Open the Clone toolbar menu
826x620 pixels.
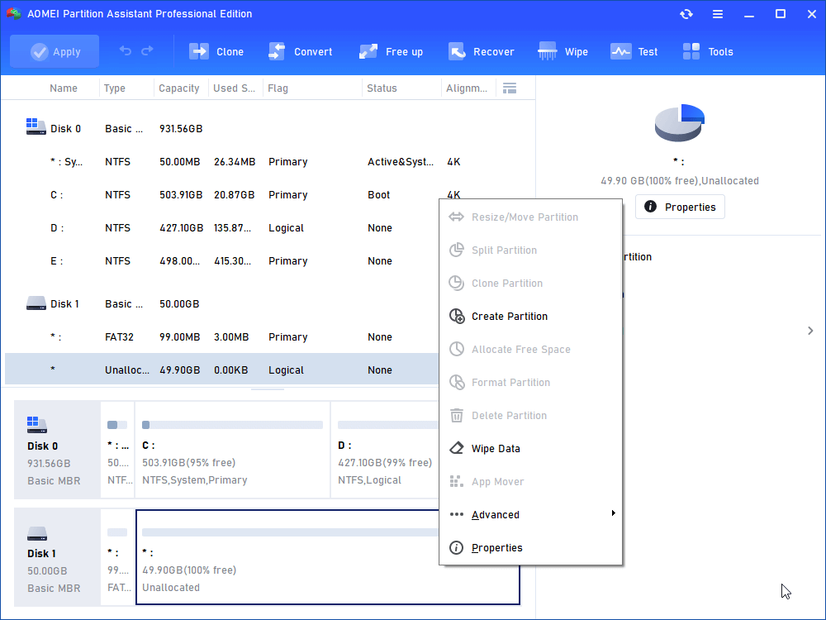click(x=216, y=51)
